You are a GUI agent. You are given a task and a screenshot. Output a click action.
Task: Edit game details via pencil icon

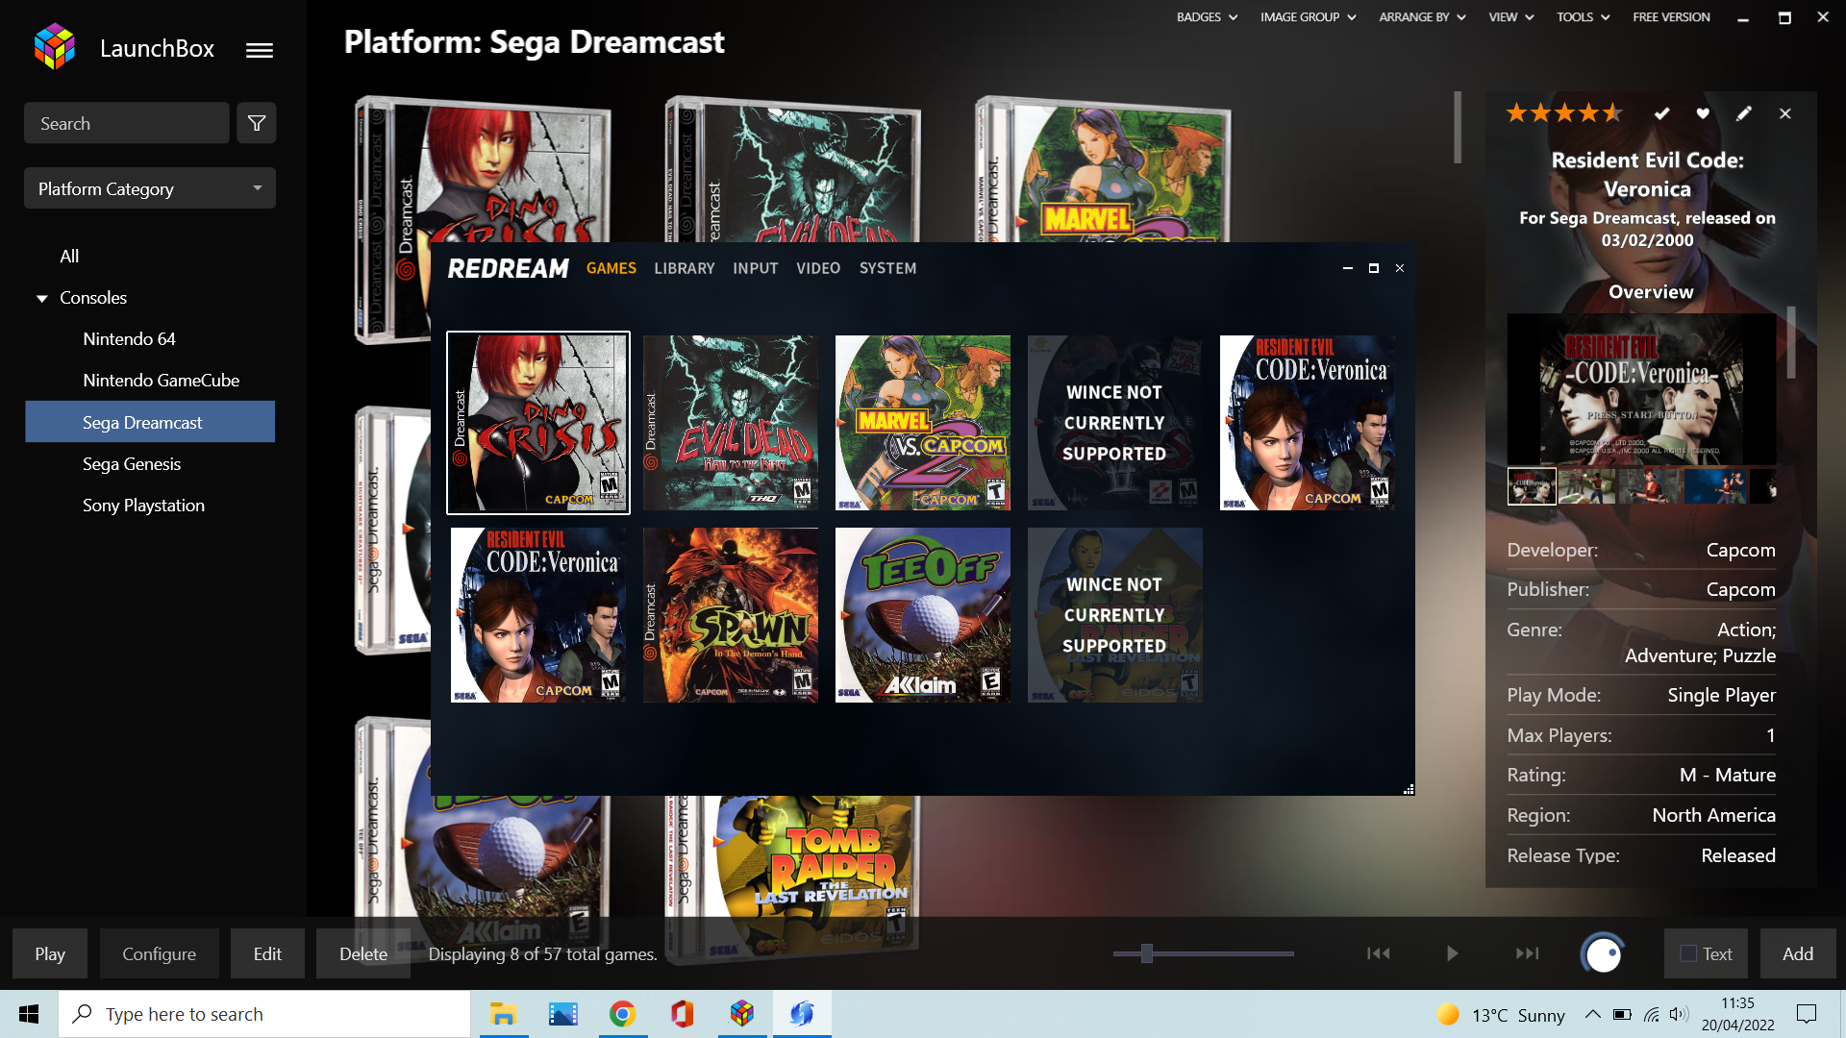click(x=1744, y=113)
